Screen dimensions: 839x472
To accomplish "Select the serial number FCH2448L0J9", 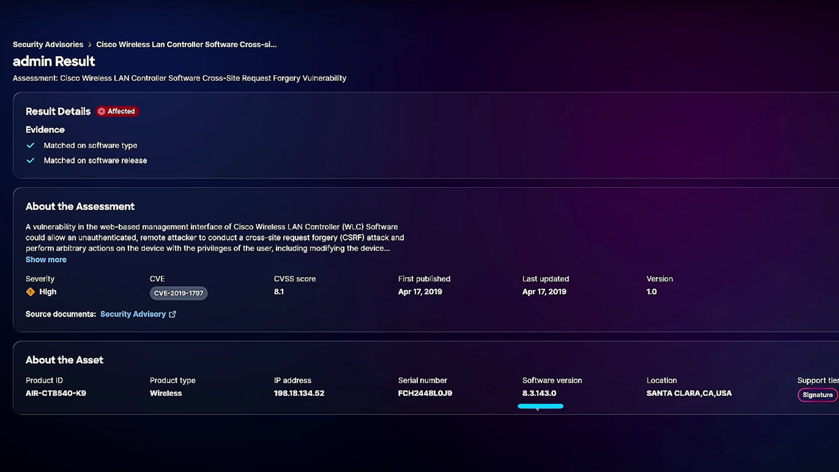I will [x=425, y=393].
